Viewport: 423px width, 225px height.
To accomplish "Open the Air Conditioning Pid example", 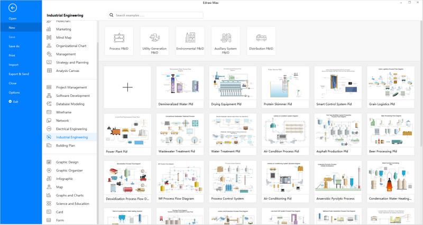I will coord(286,182).
